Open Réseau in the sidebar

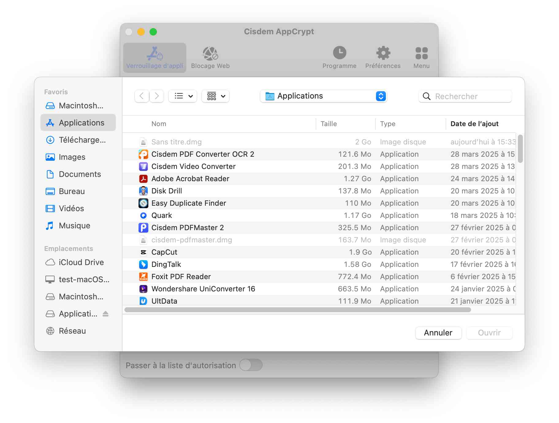pyautogui.click(x=78, y=331)
